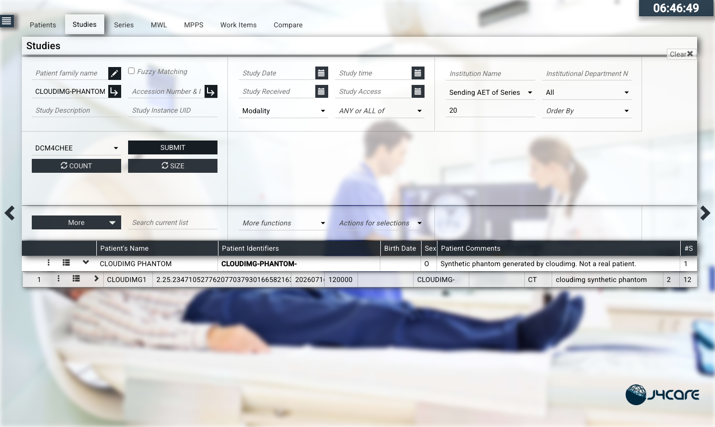The height and width of the screenshot is (427, 715).
Task: Expand the CLOUDIMG1 study row series
Action: click(96, 279)
